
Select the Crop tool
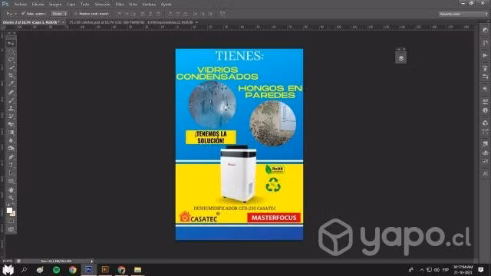[11, 76]
